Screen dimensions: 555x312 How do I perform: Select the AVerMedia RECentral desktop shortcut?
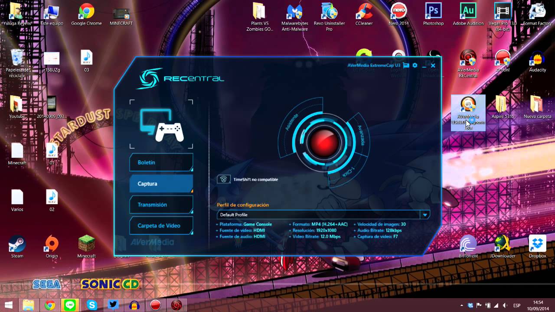[468, 63]
